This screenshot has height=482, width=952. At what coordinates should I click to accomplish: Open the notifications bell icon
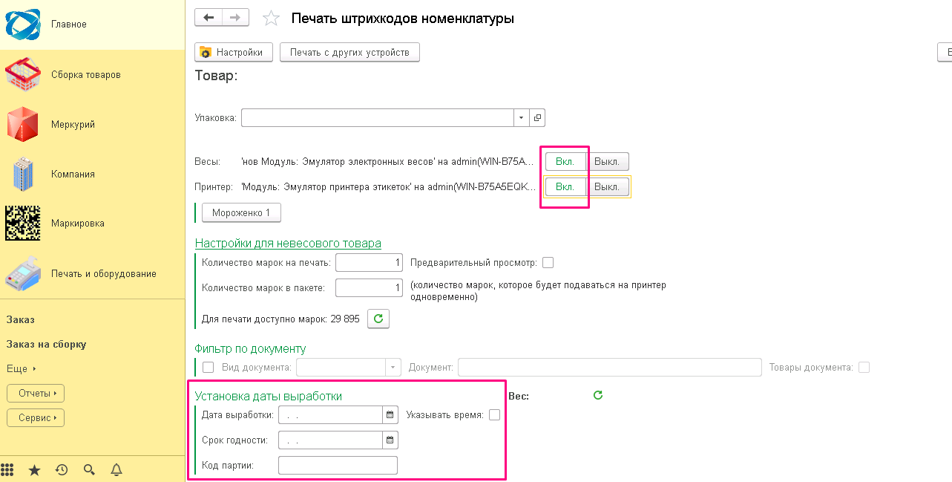(x=116, y=469)
